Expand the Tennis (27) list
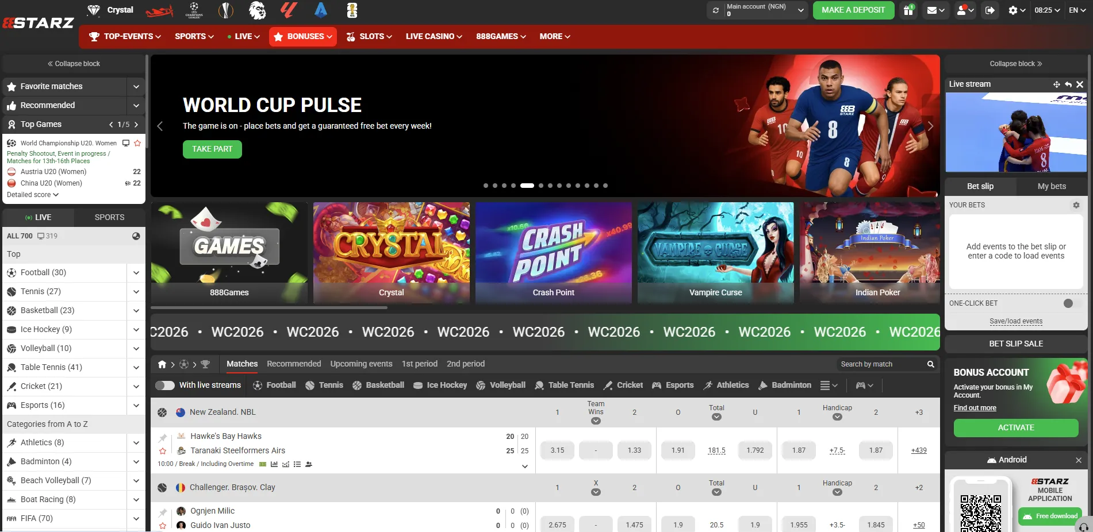 pyautogui.click(x=136, y=292)
